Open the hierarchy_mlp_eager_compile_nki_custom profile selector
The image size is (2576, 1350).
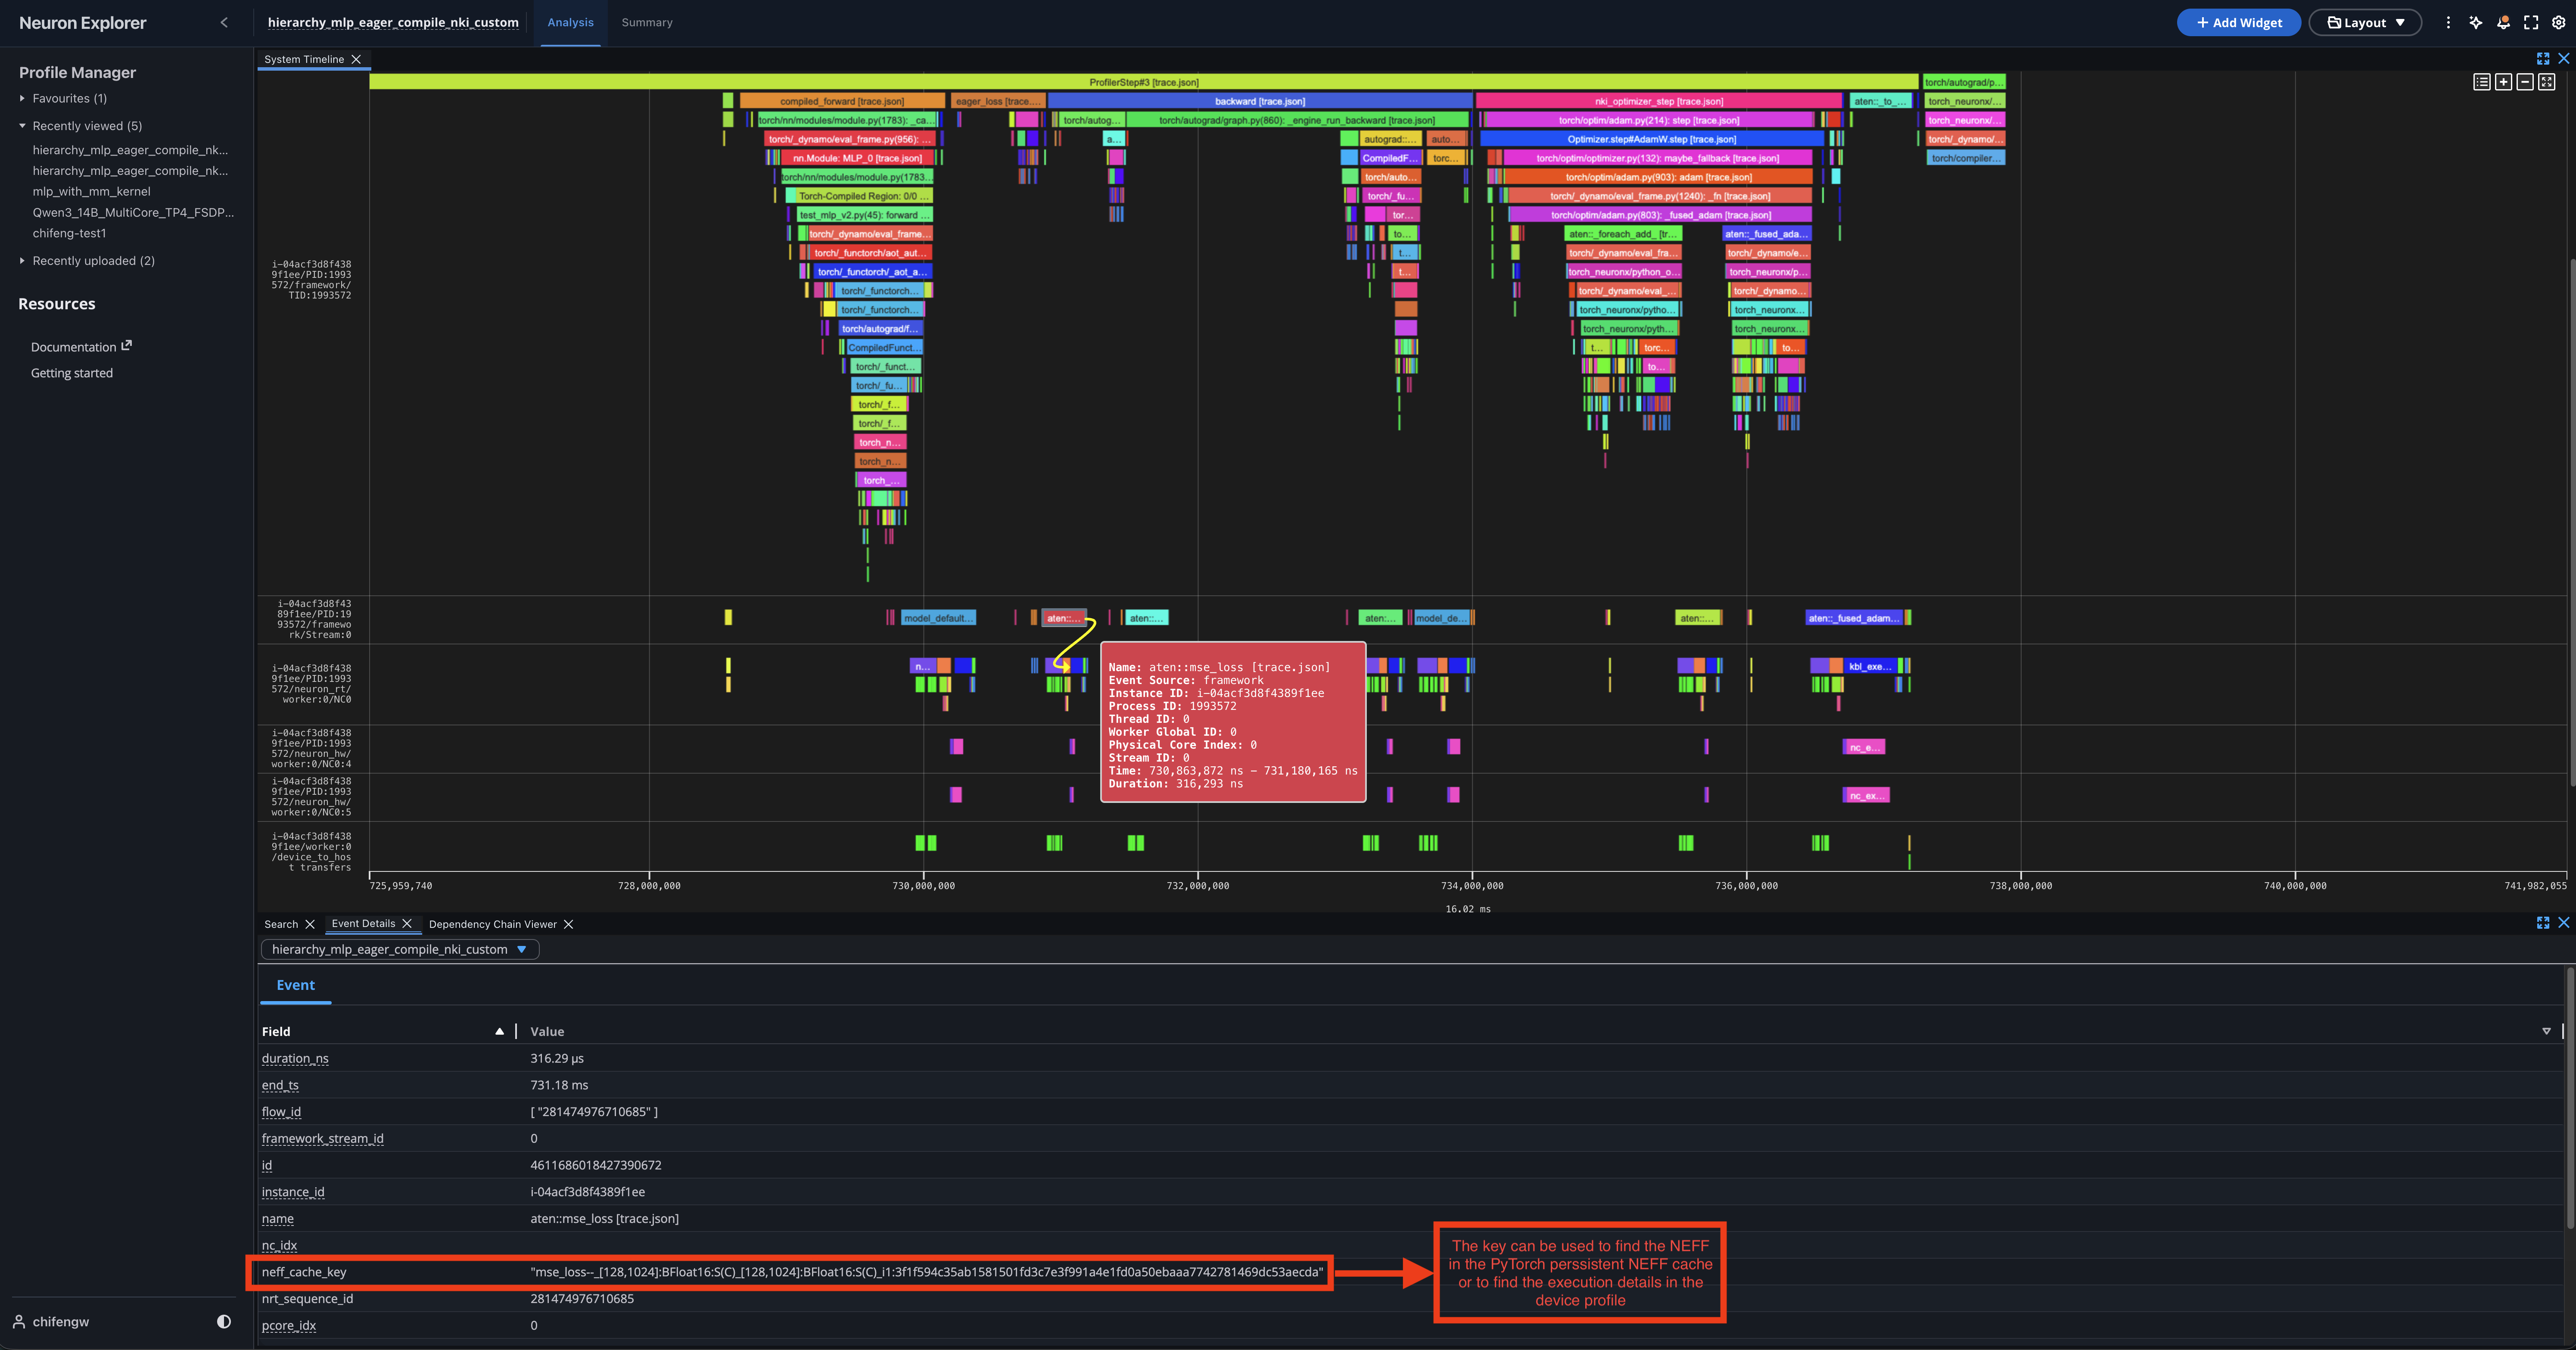tap(400, 949)
